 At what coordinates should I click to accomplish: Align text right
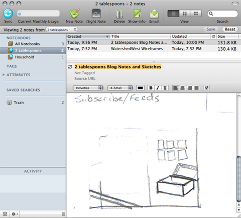click(x=190, y=88)
